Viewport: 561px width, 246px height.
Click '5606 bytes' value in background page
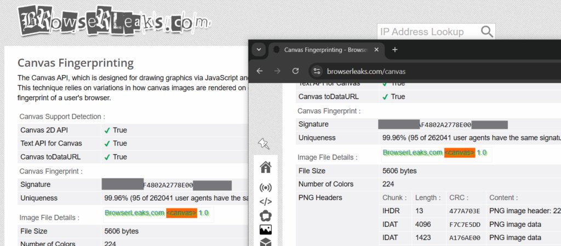[x=121, y=231]
